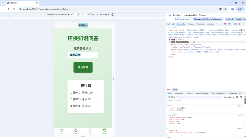Viewport: 246px width, 138px height.
Task: Bookmark this page with the star icon
Action: pyautogui.click(x=225, y=9)
